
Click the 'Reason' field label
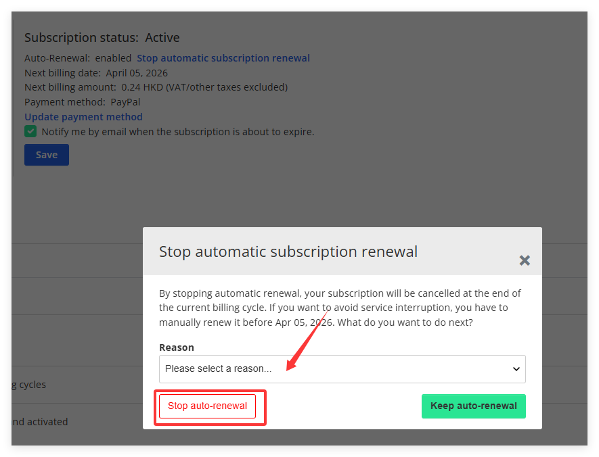177,347
